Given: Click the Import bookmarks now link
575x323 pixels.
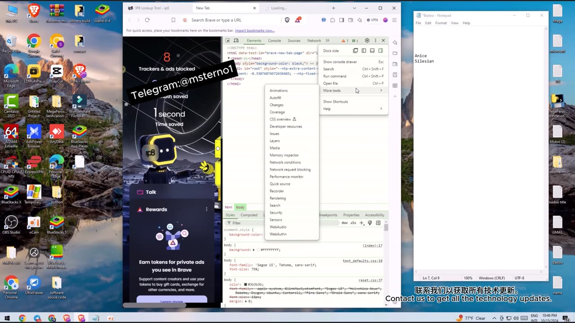Looking at the screenshot, I should click(x=254, y=31).
